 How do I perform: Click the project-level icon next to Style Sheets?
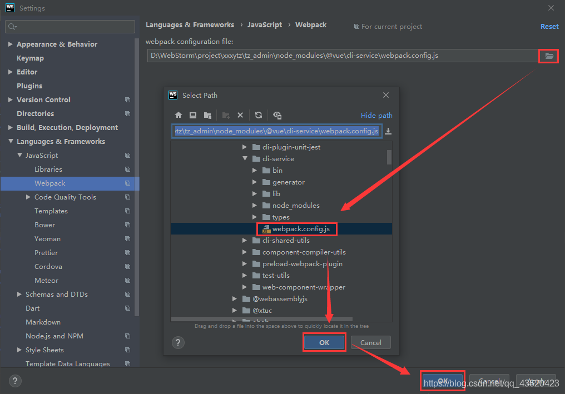127,350
